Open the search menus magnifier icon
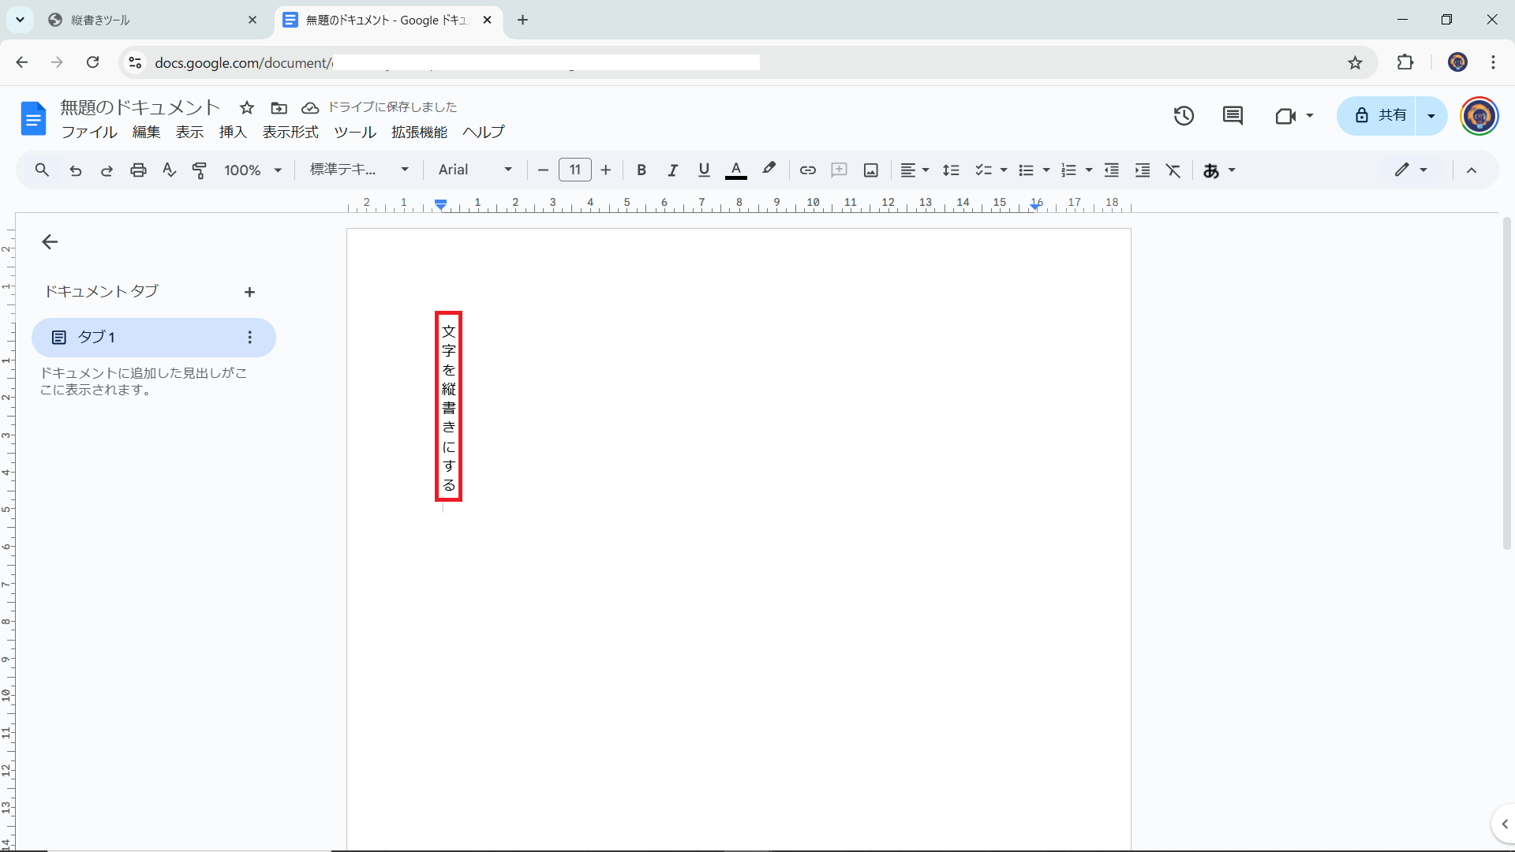Image resolution: width=1515 pixels, height=852 pixels. click(42, 170)
